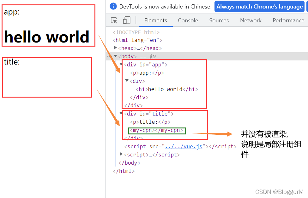Select the <p>app:</p> node
This screenshot has height=198, width=308.
(147, 73)
